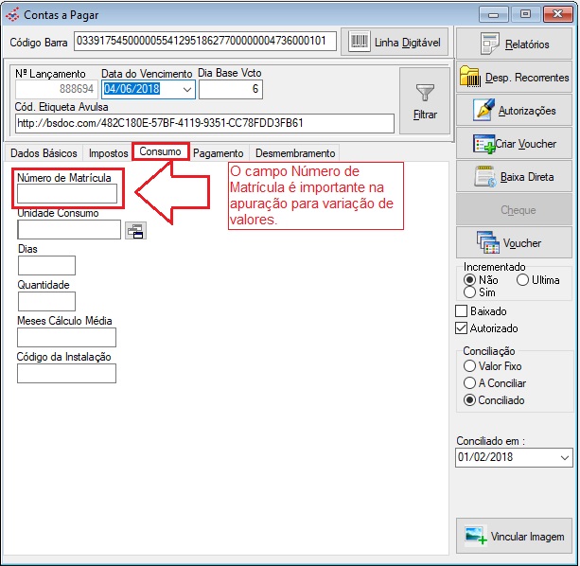Viewport: 580px width, 566px height.
Task: Click the Linha Digitável barcode button
Action: 395,42
